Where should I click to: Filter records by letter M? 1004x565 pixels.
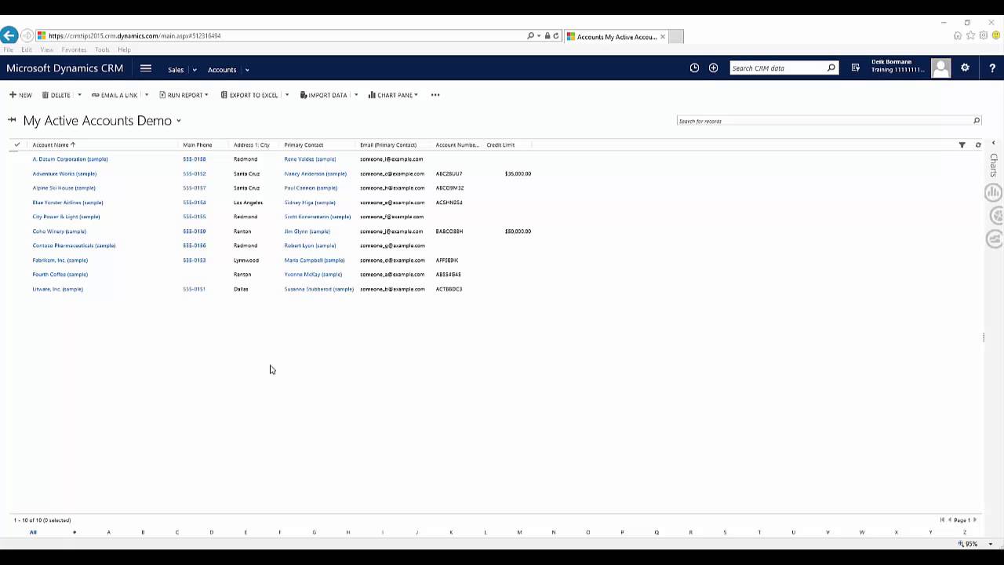(x=519, y=532)
